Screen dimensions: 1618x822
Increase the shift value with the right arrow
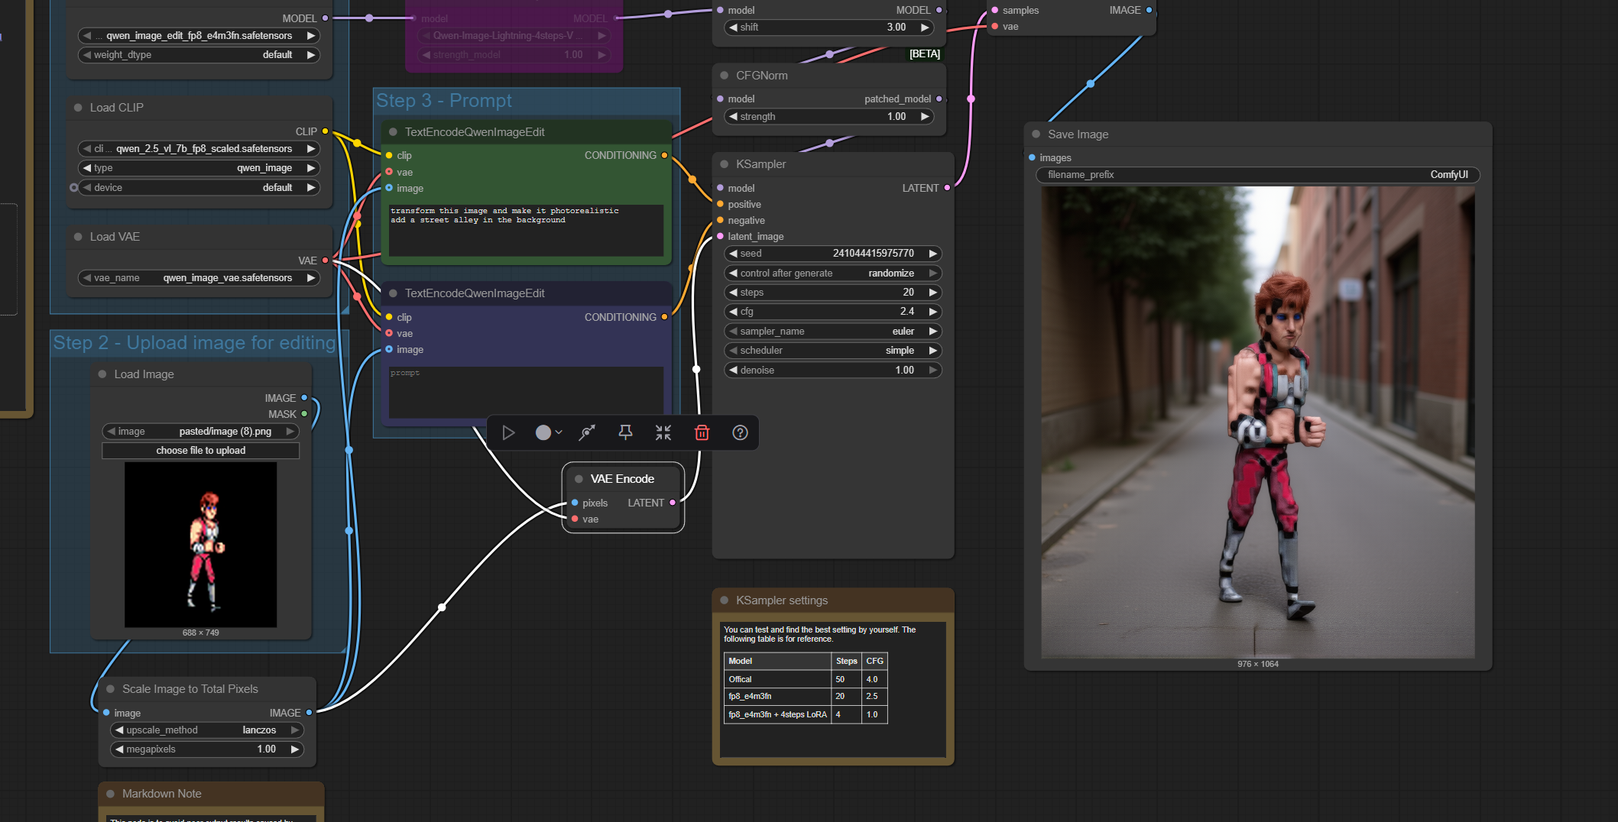click(925, 28)
